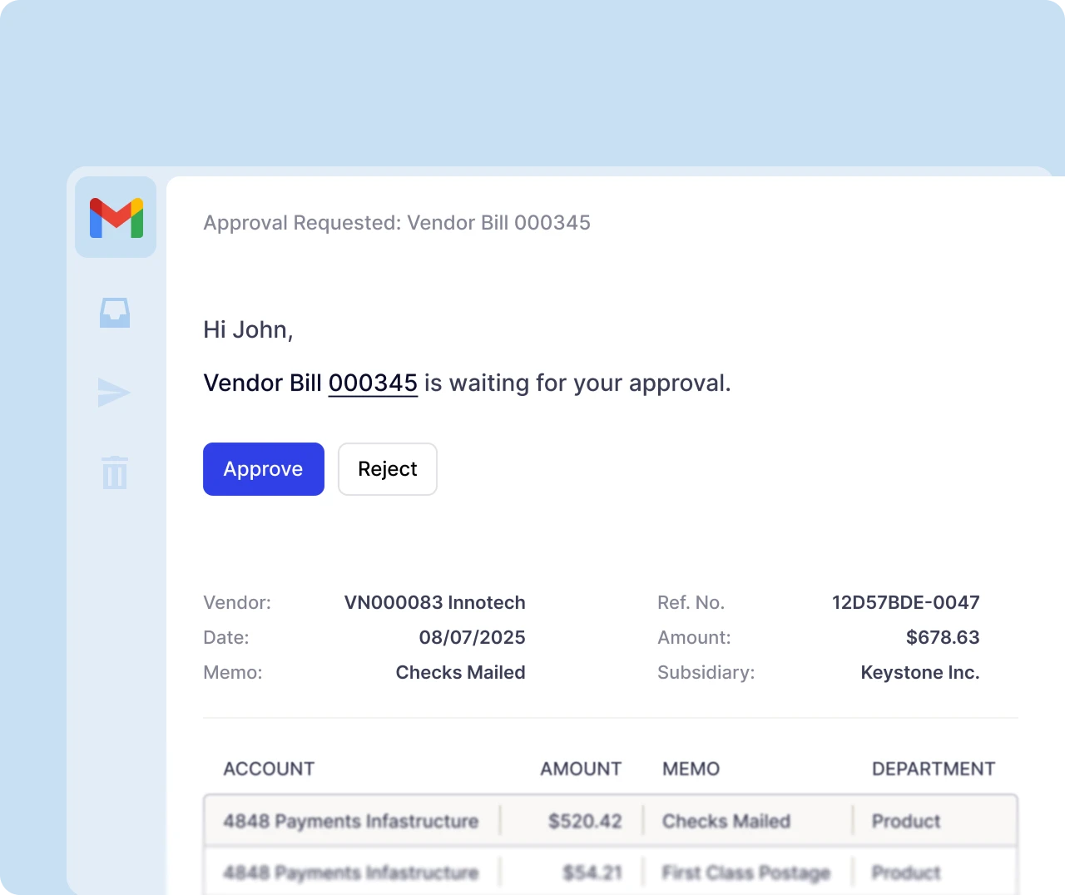
Task: Open the Trash bin icon
Action: point(115,472)
